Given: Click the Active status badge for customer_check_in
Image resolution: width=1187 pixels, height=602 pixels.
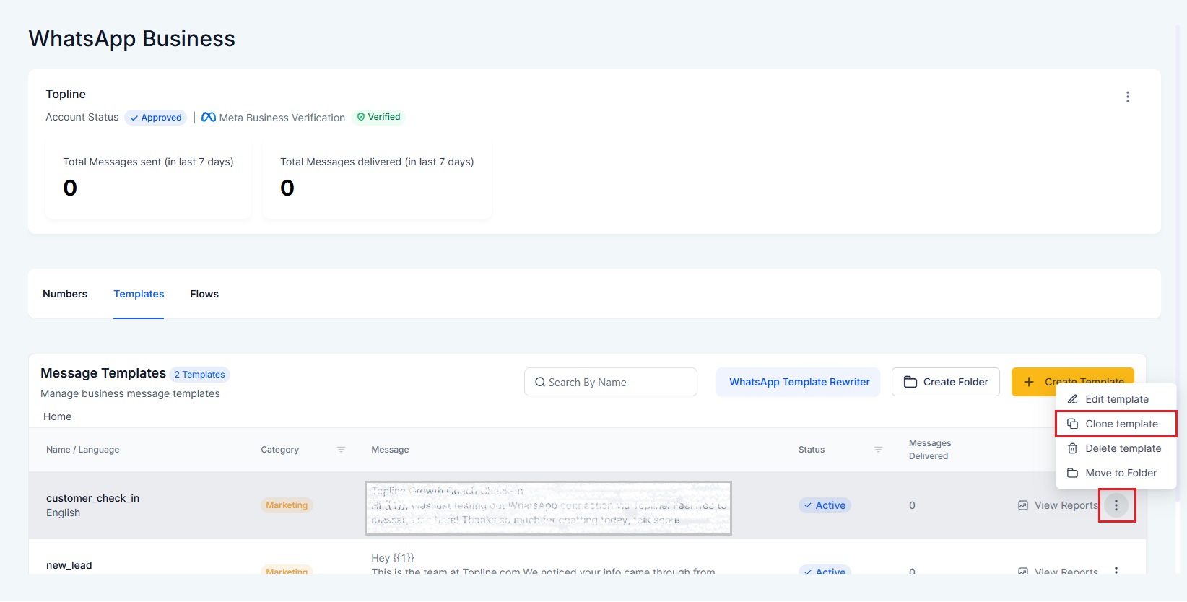Looking at the screenshot, I should tap(825, 505).
